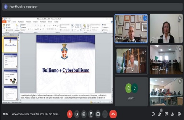Select Angela Nespoli video tile
Screen dimensions: 184x120
pos(166,28)
